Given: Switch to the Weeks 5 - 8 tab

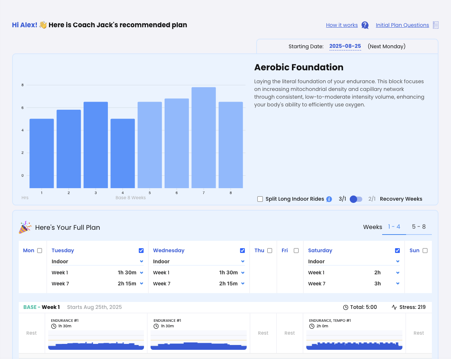Looking at the screenshot, I should point(419,227).
